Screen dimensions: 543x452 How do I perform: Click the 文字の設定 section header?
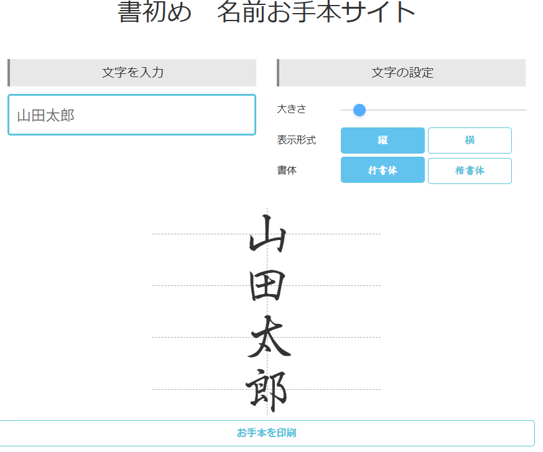click(x=402, y=73)
